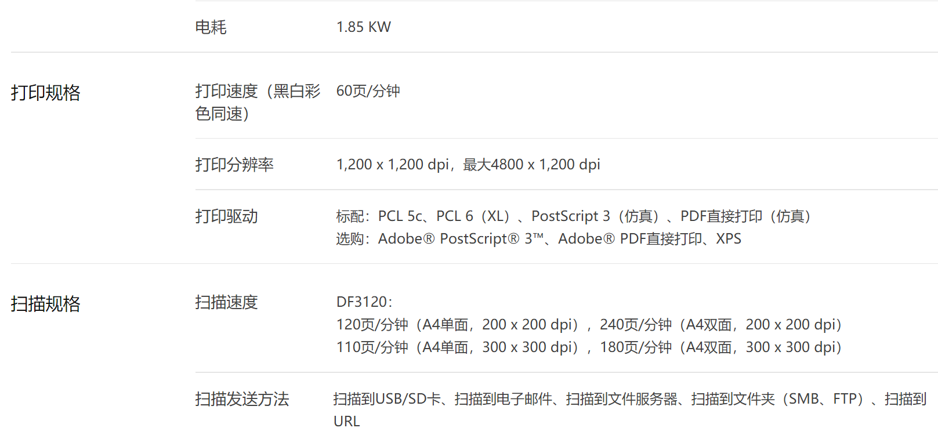The image size is (938, 446).
Task: Click the 扫描速度 row label
Action: tap(226, 302)
